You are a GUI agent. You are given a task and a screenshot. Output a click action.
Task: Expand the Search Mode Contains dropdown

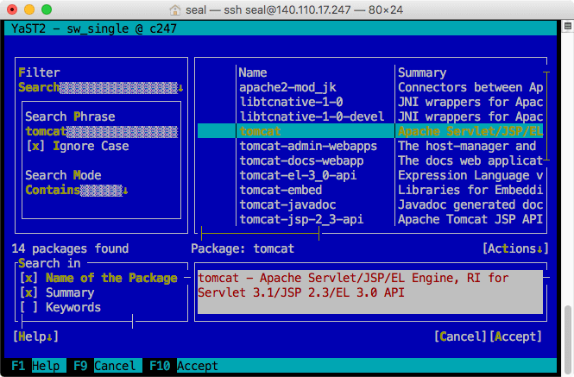(x=77, y=190)
